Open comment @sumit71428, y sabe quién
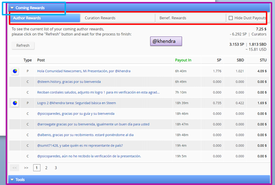Screen dimensions: 275x185 pyautogui.click(x=80, y=146)
